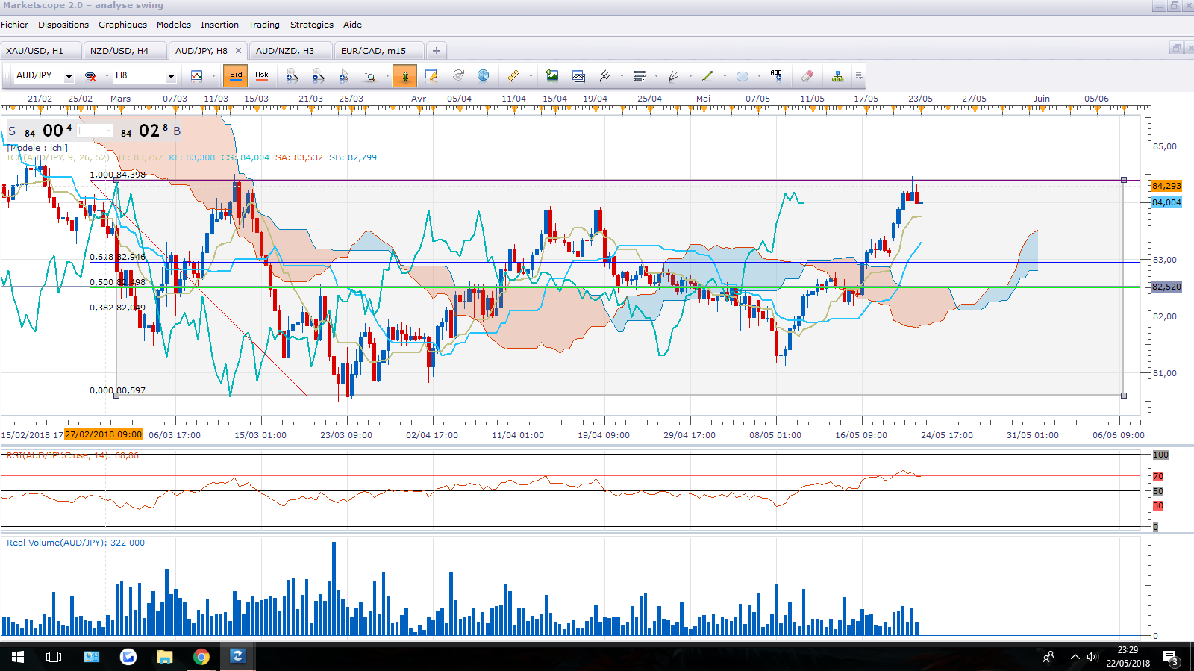
Task: Open Chrome from the taskbar
Action: [x=201, y=657]
